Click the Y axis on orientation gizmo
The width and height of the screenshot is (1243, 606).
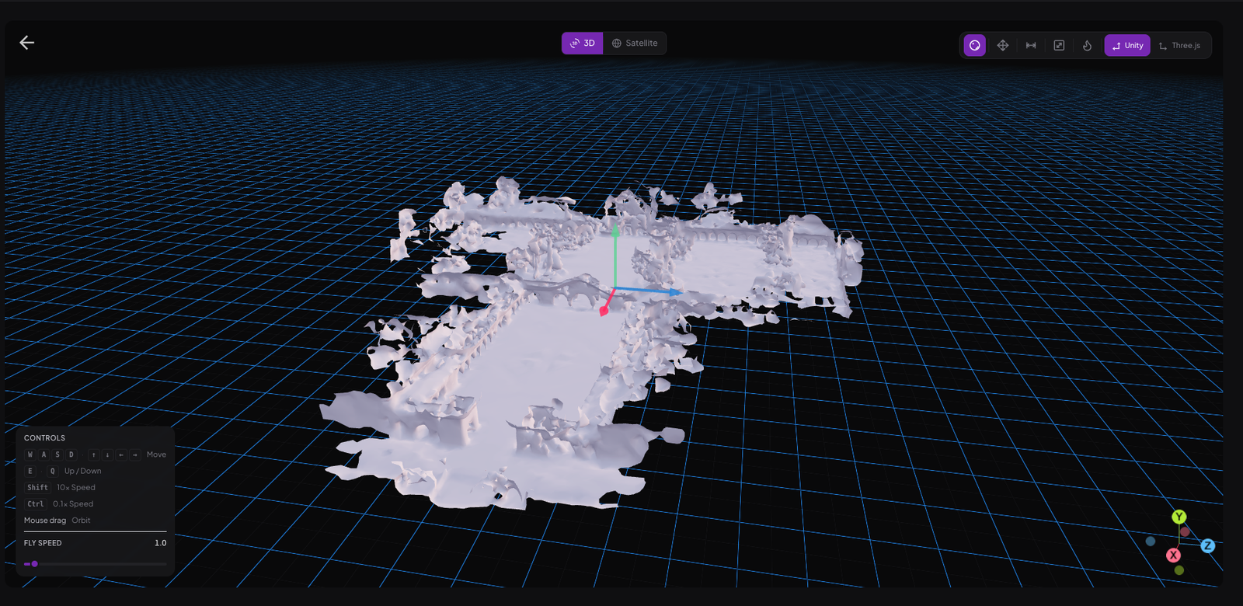click(1179, 517)
